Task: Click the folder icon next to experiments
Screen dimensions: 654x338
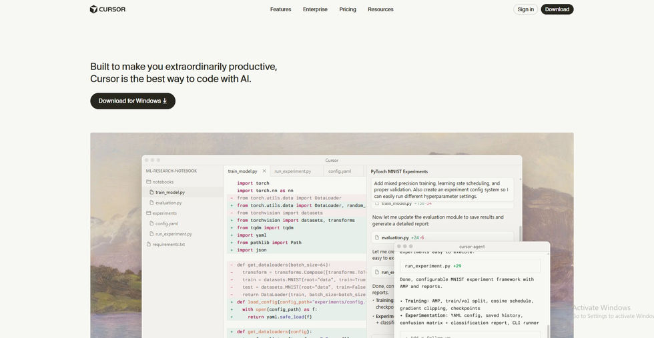Action: pyautogui.click(x=148, y=213)
